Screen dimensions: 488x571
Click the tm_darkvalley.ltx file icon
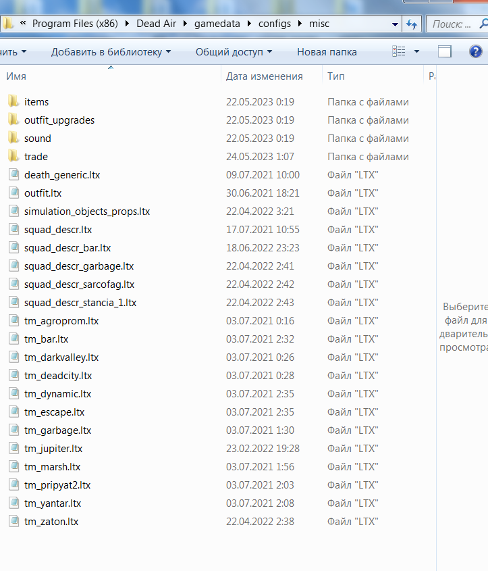[x=13, y=357]
